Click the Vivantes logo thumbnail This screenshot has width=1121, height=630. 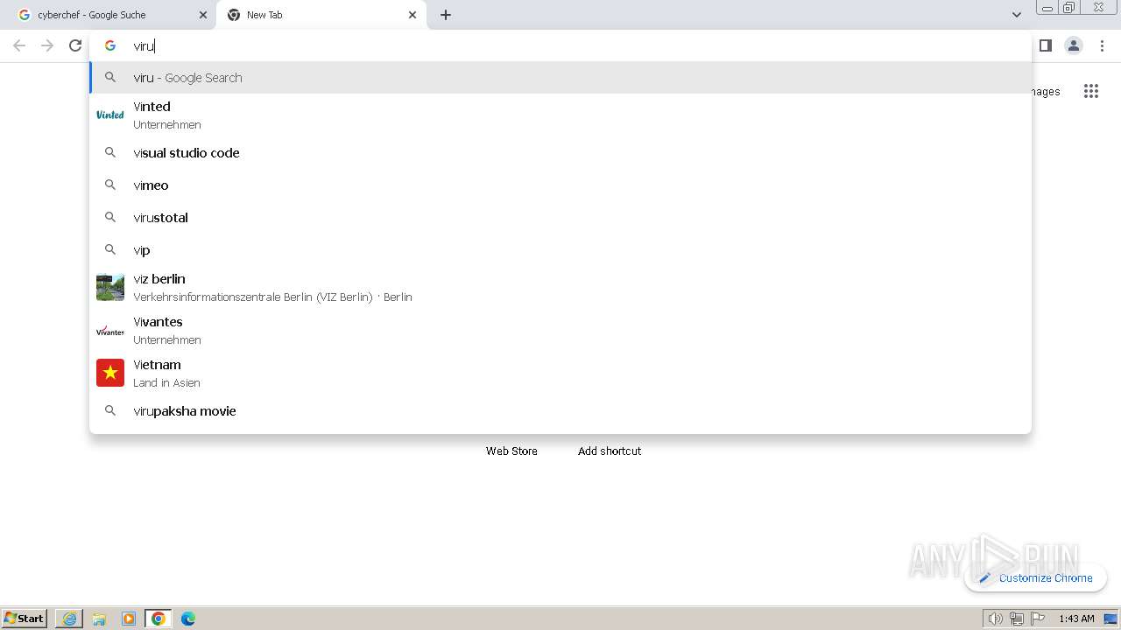coord(110,330)
